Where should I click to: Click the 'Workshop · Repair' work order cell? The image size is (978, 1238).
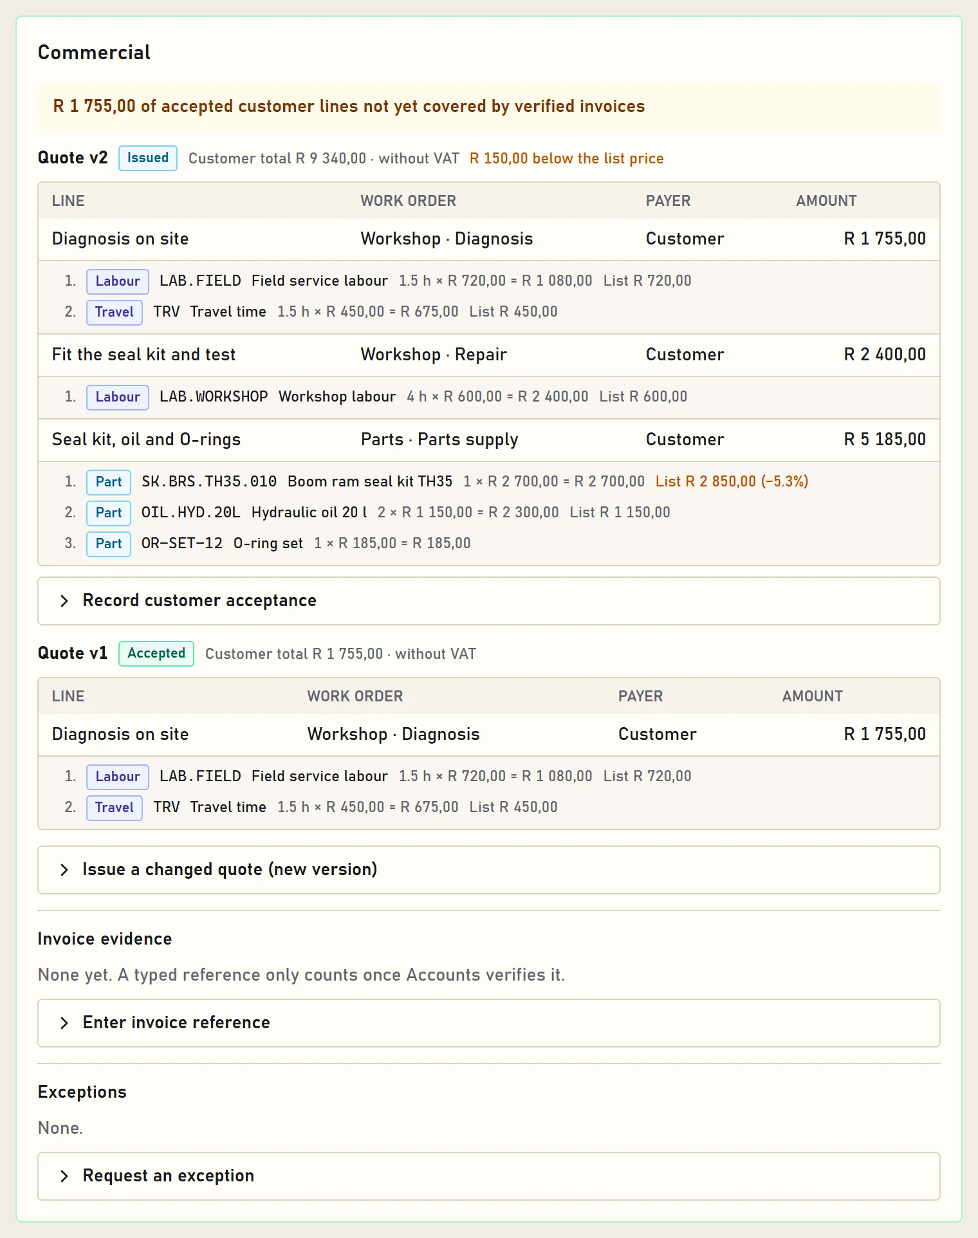tap(434, 355)
